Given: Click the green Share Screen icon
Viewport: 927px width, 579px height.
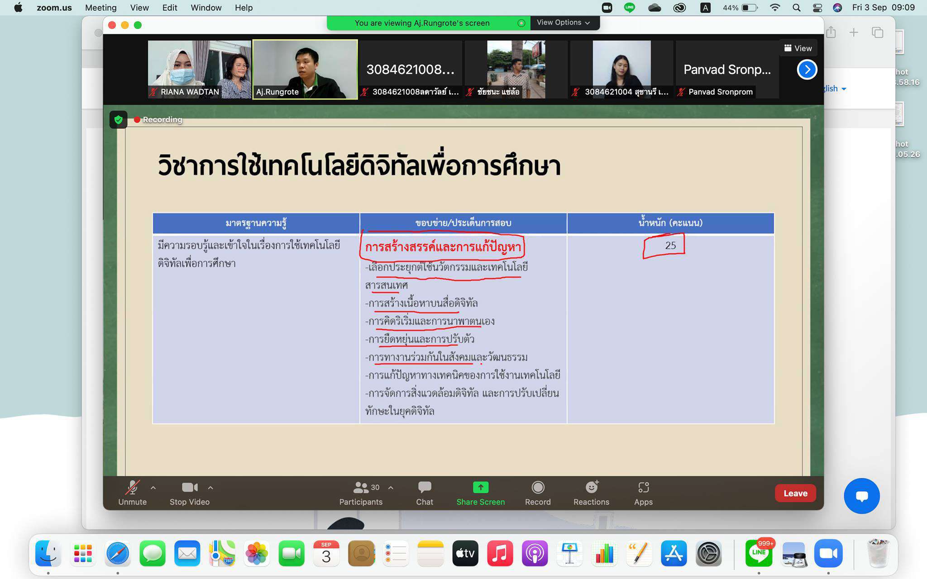Looking at the screenshot, I should [480, 488].
